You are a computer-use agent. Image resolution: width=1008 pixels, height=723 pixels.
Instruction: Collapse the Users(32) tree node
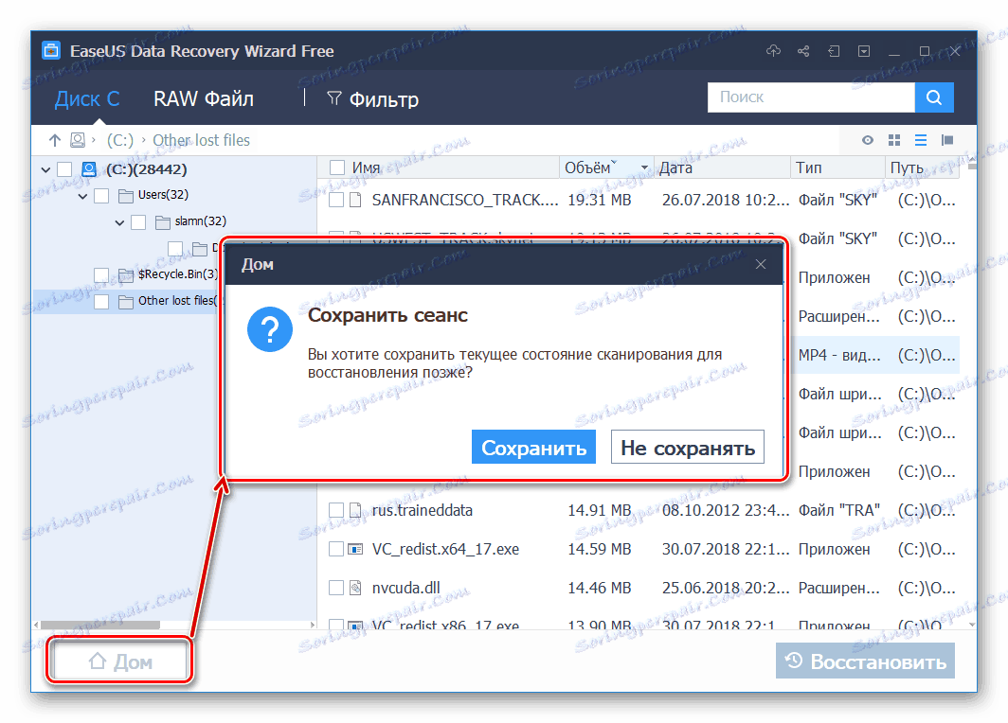(x=82, y=194)
